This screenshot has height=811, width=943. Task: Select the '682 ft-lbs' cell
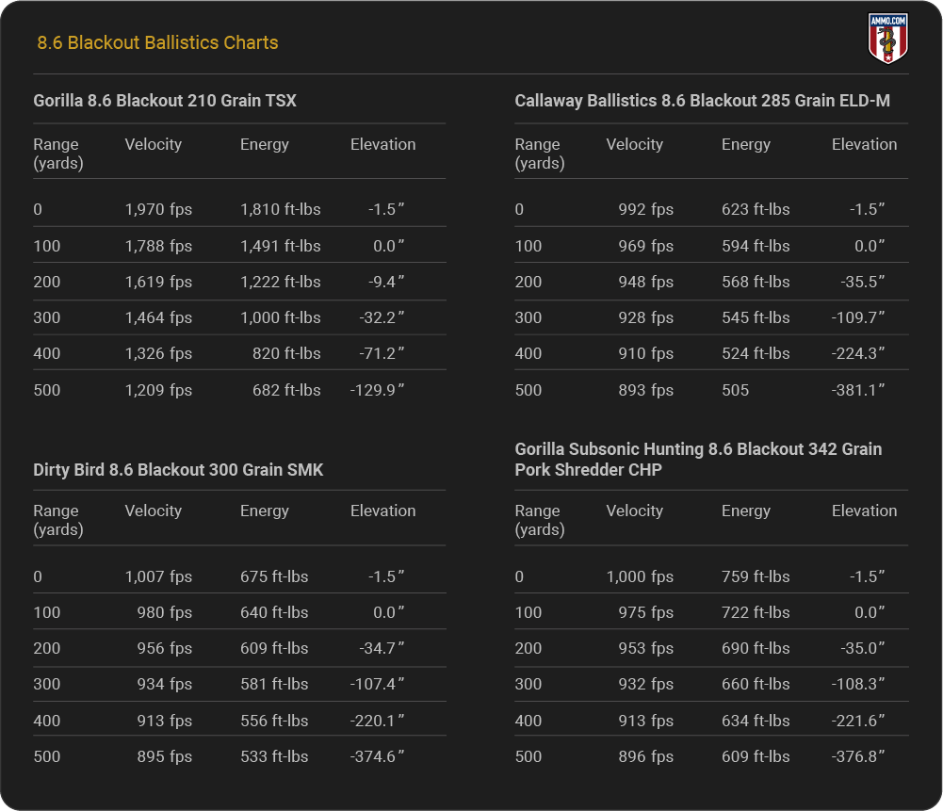pos(286,390)
